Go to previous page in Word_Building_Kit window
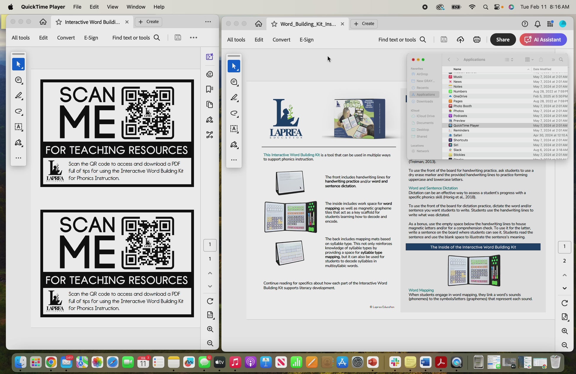576x374 pixels. (x=564, y=275)
